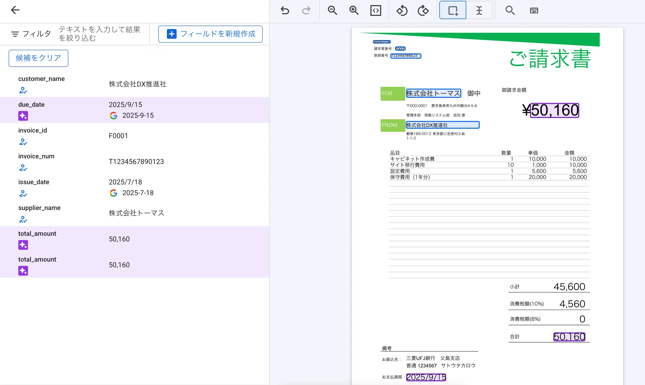
Task: Click the フィルタ filter icon
Action: click(x=15, y=34)
